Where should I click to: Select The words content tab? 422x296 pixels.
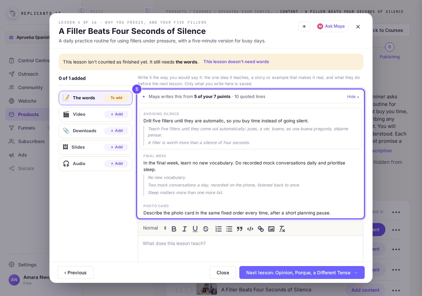tap(96, 98)
